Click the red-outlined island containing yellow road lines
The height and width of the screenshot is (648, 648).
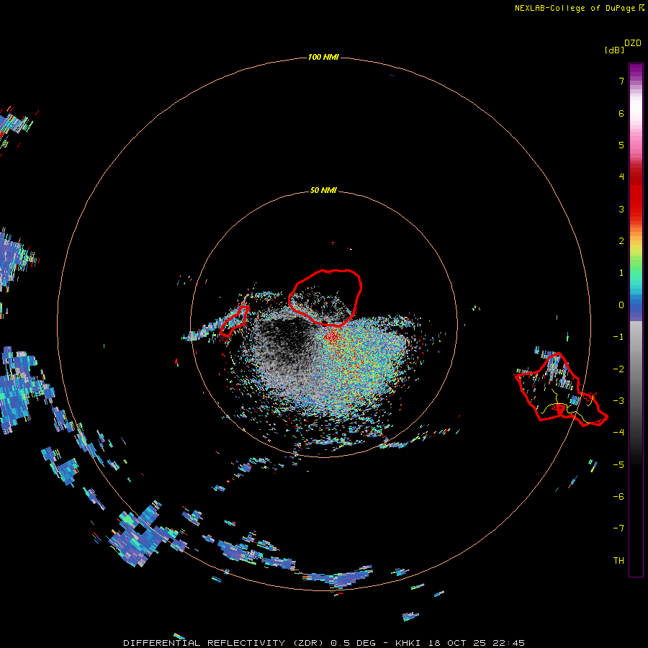tap(560, 390)
